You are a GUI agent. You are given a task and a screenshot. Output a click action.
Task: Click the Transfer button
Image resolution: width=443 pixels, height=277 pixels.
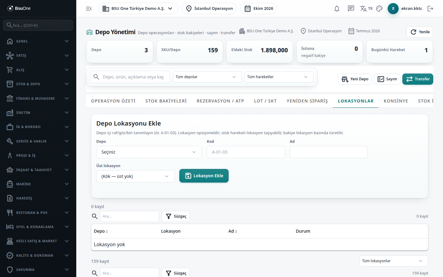click(x=418, y=79)
